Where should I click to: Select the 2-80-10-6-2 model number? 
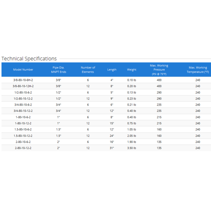pyautogui.click(x=23, y=142)
